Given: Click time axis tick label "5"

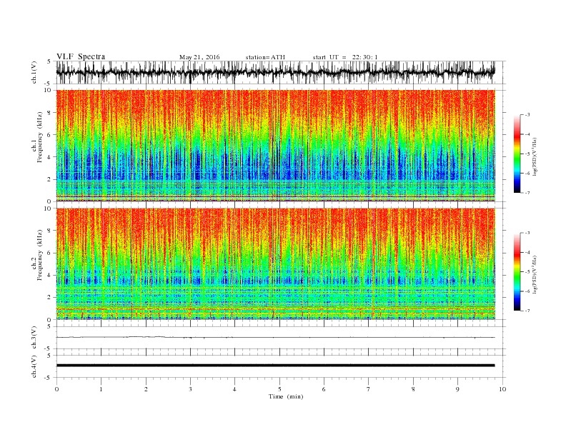Looking at the screenshot, I should tap(279, 389).
